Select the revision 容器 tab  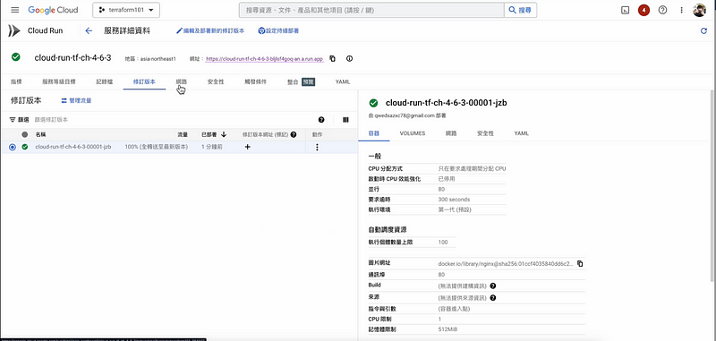click(374, 133)
